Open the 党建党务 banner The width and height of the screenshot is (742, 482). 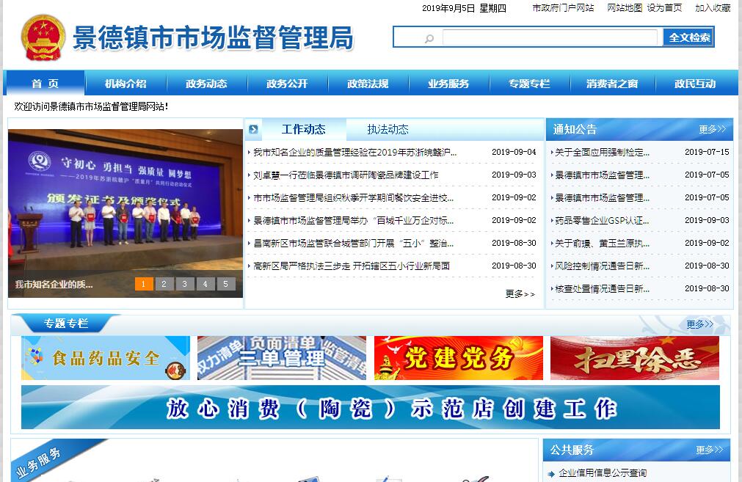(459, 358)
